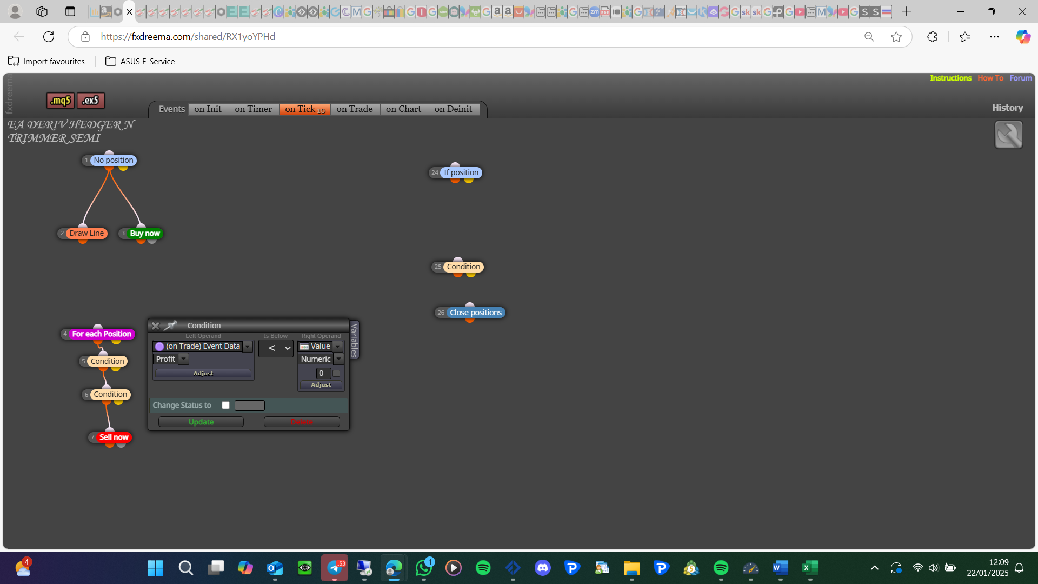Select the No position block
The height and width of the screenshot is (584, 1038).
tap(114, 161)
